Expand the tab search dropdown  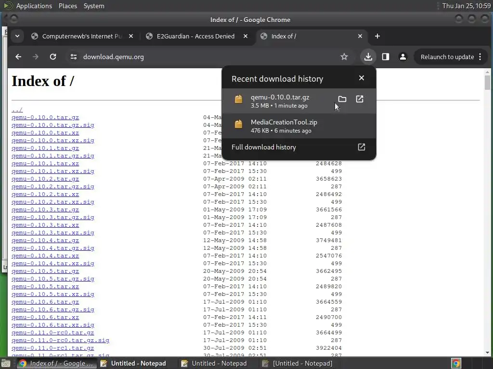click(x=17, y=36)
